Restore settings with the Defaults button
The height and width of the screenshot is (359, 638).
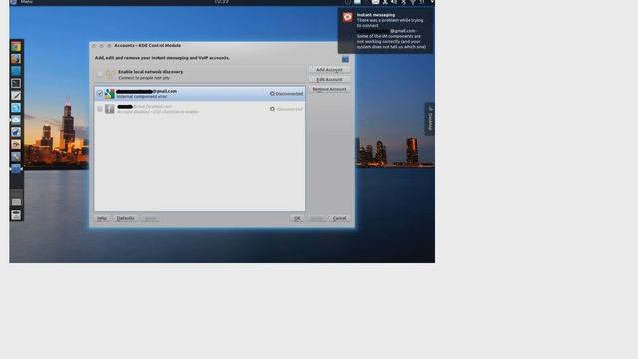click(125, 218)
